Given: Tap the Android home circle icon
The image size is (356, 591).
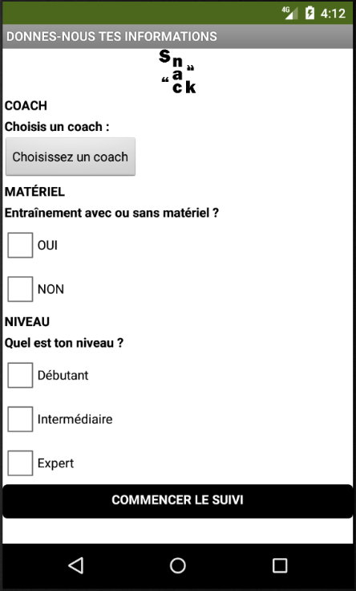Looking at the screenshot, I should pyautogui.click(x=178, y=566).
